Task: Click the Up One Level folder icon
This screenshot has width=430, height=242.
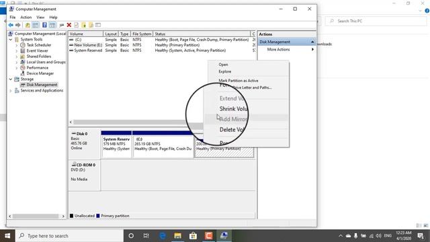Action: pos(28,26)
